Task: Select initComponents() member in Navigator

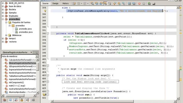Action: click(16, 82)
